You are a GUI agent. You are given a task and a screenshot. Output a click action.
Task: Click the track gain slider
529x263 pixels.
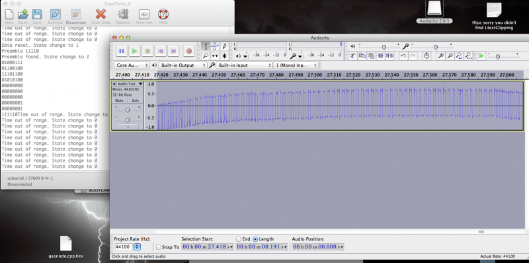point(128,110)
